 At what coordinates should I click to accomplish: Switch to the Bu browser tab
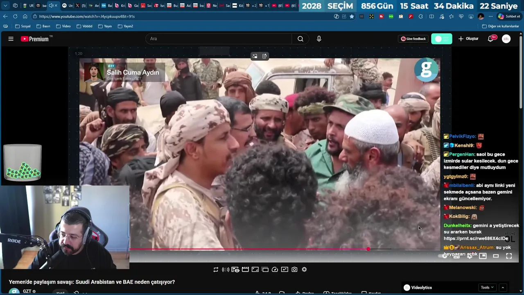(172, 5)
